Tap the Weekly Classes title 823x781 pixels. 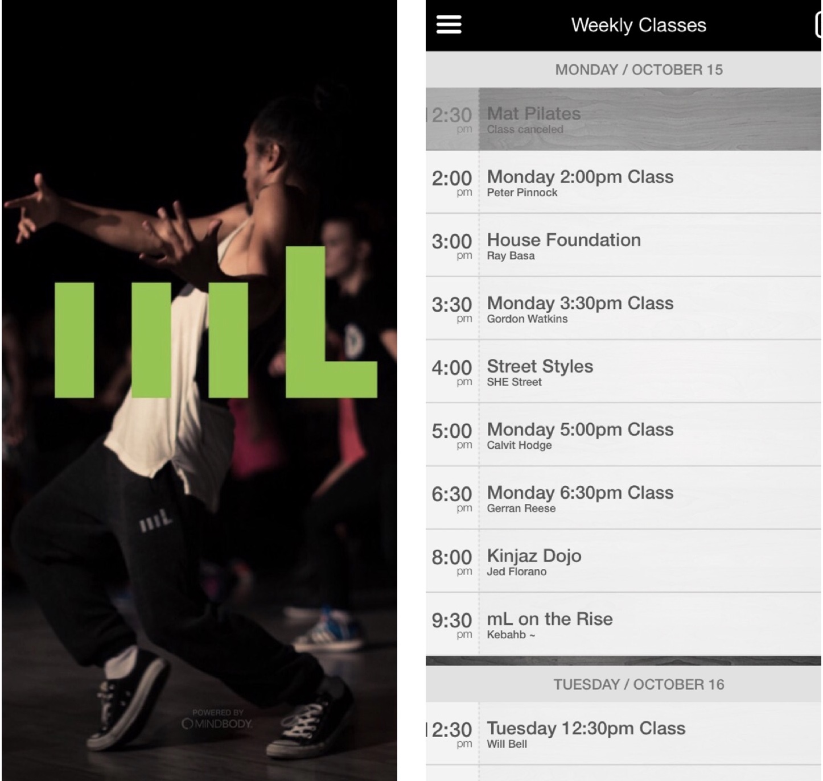coord(639,25)
